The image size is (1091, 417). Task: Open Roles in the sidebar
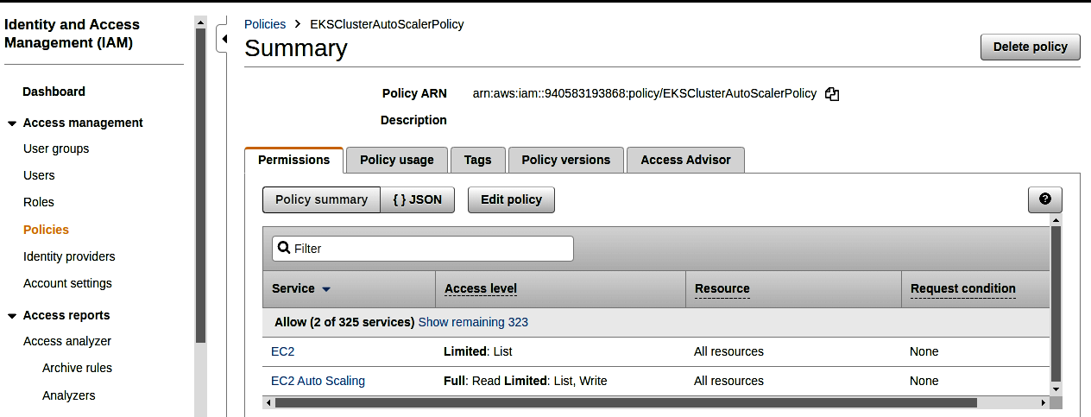[39, 202]
